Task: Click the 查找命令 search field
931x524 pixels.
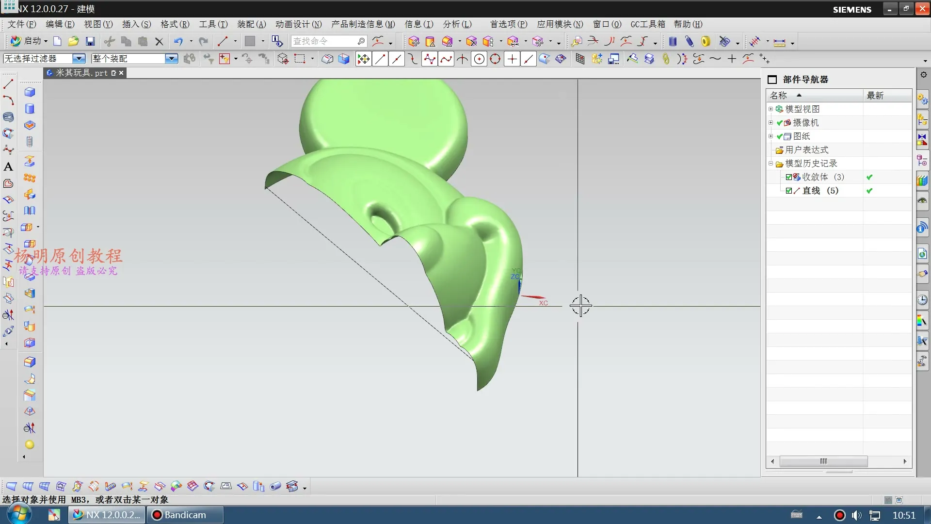Action: (x=324, y=41)
